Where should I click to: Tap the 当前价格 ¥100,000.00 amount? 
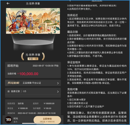point(29,74)
